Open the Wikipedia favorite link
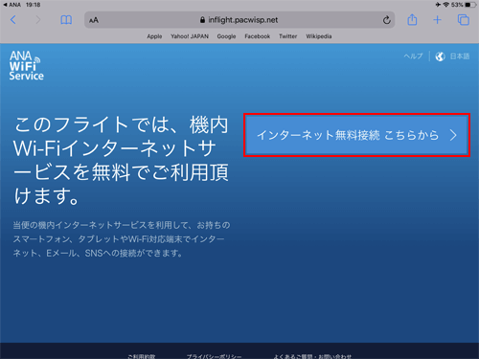 319,36
